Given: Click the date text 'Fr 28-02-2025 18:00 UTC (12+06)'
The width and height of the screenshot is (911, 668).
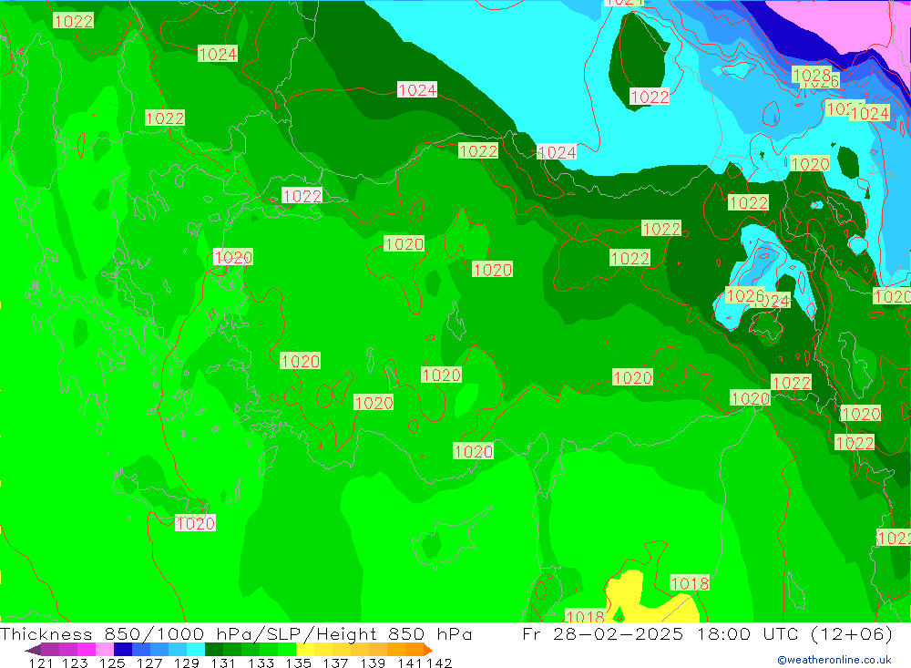Looking at the screenshot, I should (707, 633).
